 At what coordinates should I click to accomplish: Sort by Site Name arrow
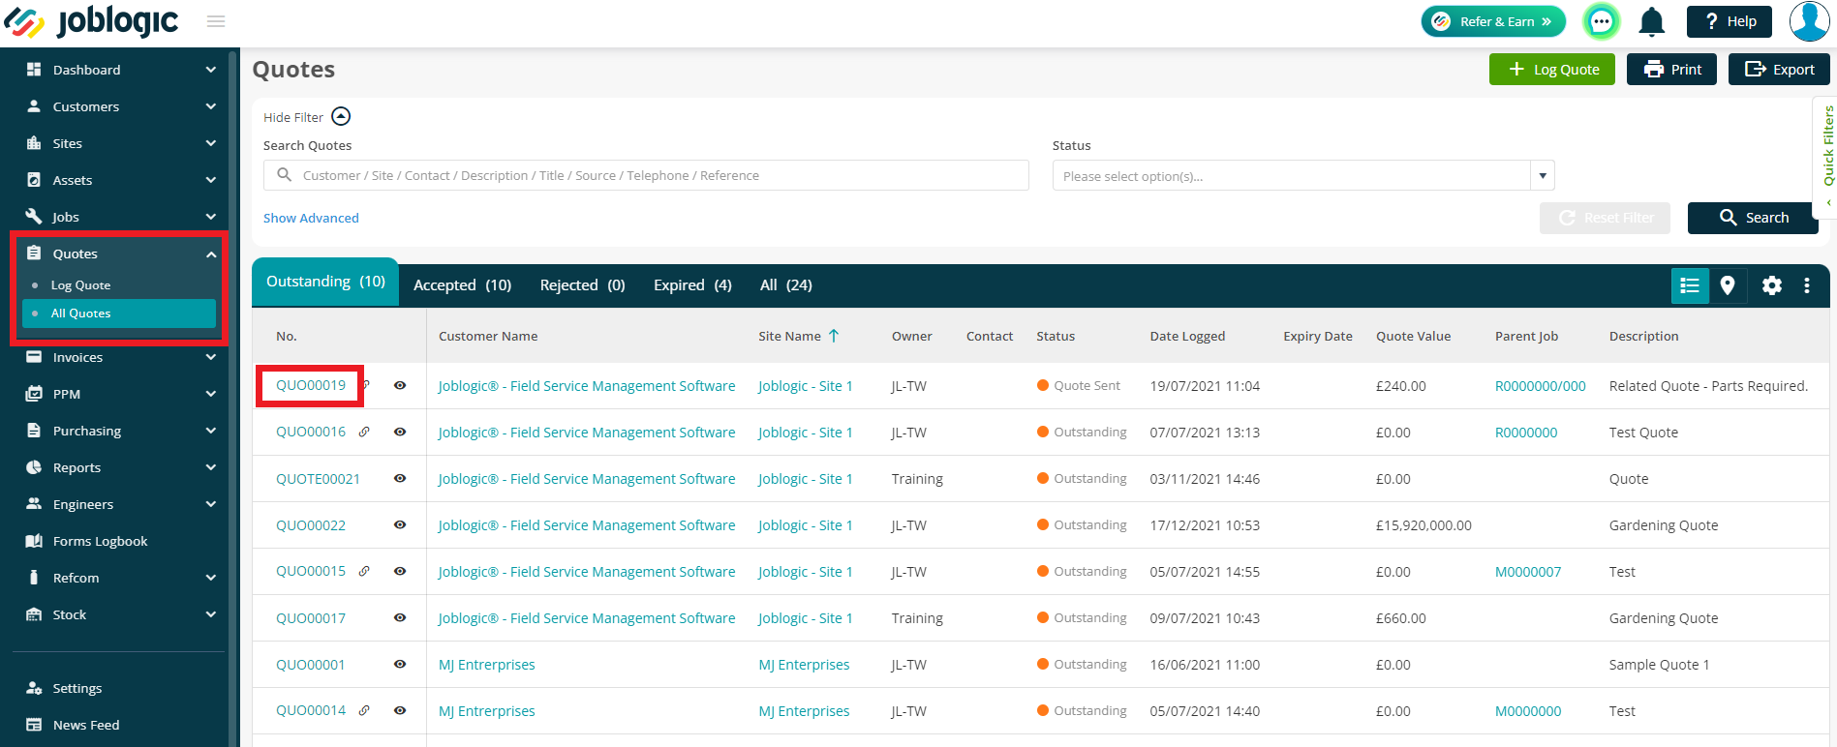834,336
